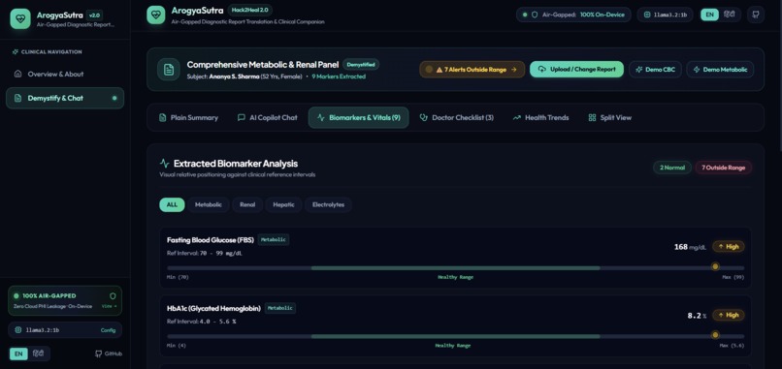Click Config in the sidebar model box
The width and height of the screenshot is (782, 369).
point(108,330)
